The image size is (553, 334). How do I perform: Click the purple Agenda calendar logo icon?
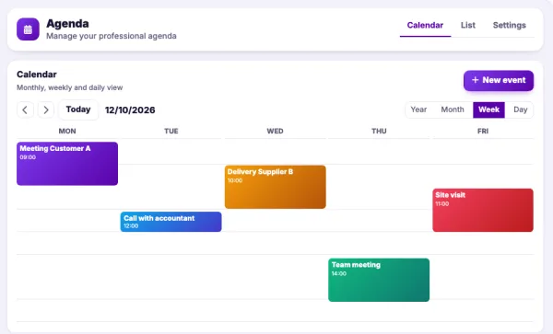pos(28,29)
